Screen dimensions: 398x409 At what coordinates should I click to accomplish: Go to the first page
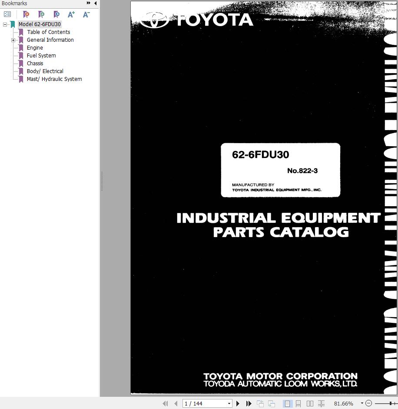pos(165,403)
